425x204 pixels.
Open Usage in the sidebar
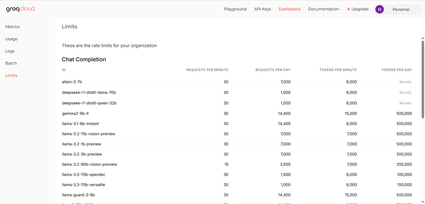pos(11,39)
